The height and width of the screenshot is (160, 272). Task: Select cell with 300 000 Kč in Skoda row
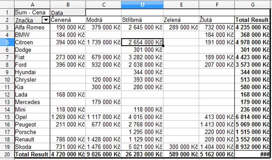[181, 147]
